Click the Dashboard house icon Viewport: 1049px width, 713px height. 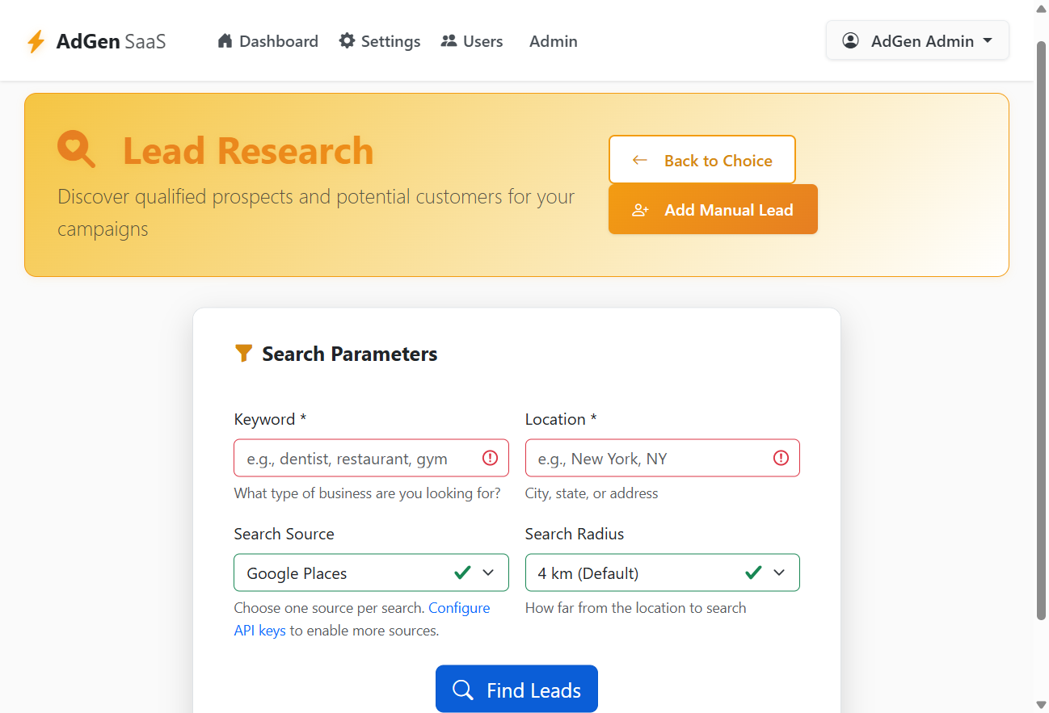tap(225, 40)
